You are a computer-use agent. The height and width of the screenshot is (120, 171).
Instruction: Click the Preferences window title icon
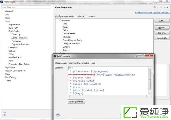(2, 2)
